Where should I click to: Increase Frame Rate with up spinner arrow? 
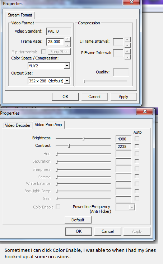[67, 39]
